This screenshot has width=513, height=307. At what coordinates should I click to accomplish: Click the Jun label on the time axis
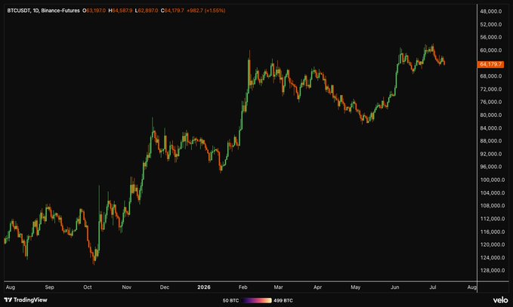(x=394, y=287)
